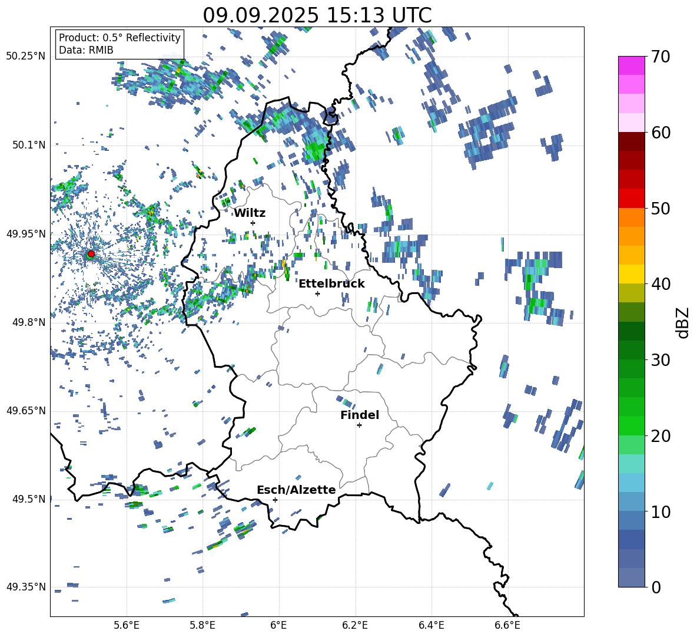
Task: Click the red radar site marker
Action: (x=91, y=254)
